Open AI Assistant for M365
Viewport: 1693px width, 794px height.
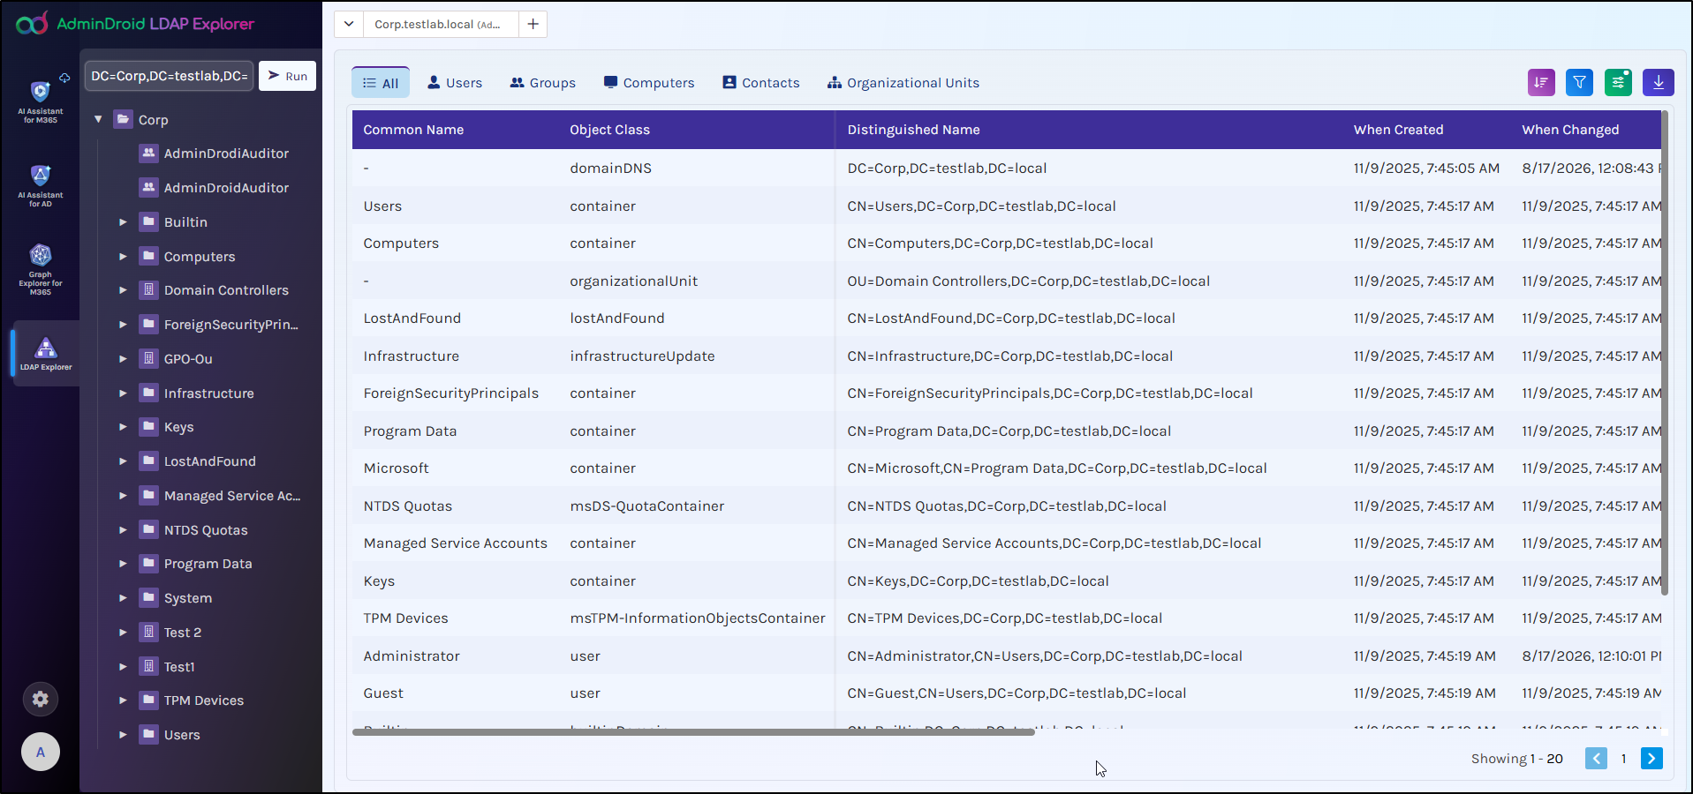tap(41, 101)
